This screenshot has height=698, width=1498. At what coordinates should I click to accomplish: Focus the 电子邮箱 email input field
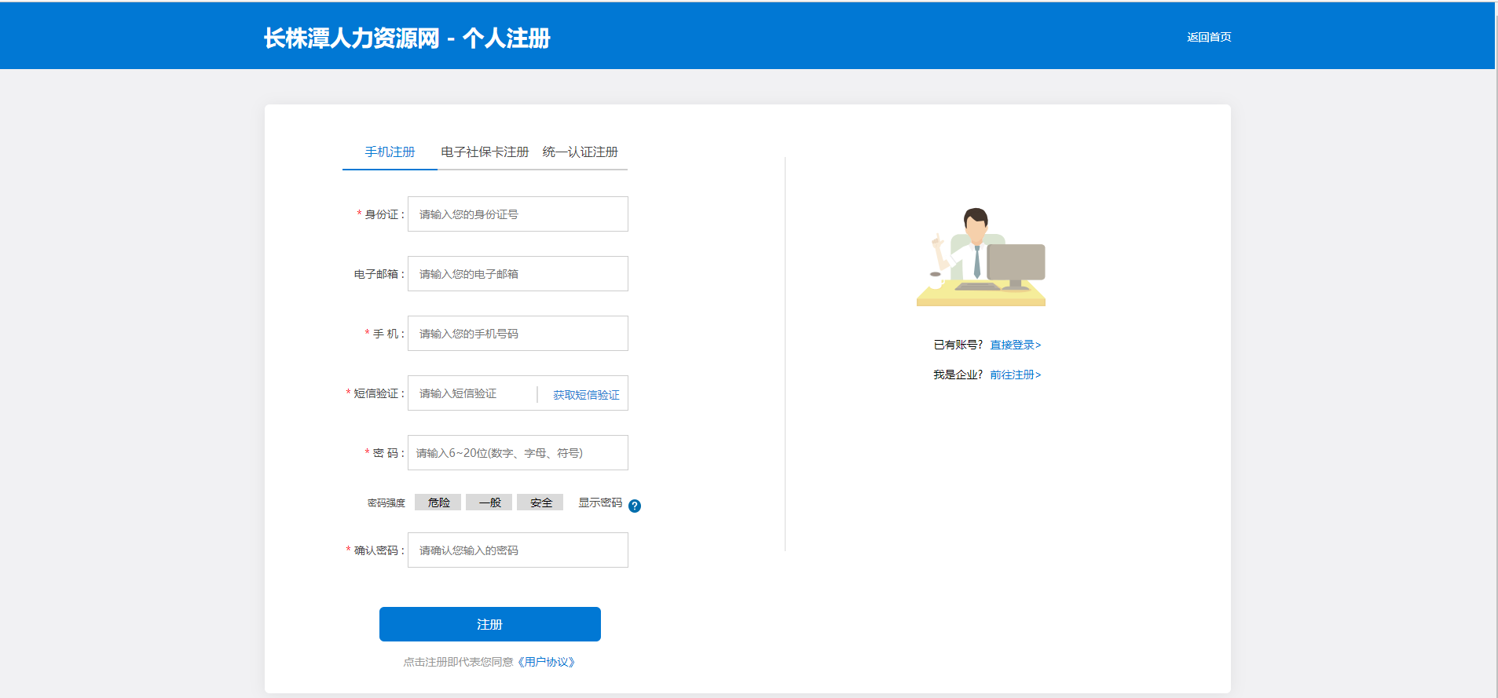(x=518, y=274)
